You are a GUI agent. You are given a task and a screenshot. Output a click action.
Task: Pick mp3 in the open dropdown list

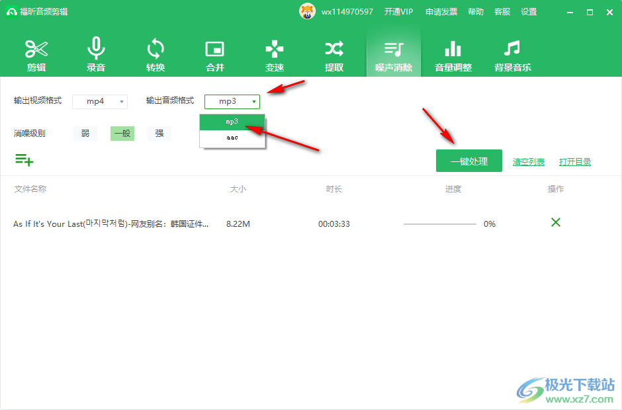point(232,122)
